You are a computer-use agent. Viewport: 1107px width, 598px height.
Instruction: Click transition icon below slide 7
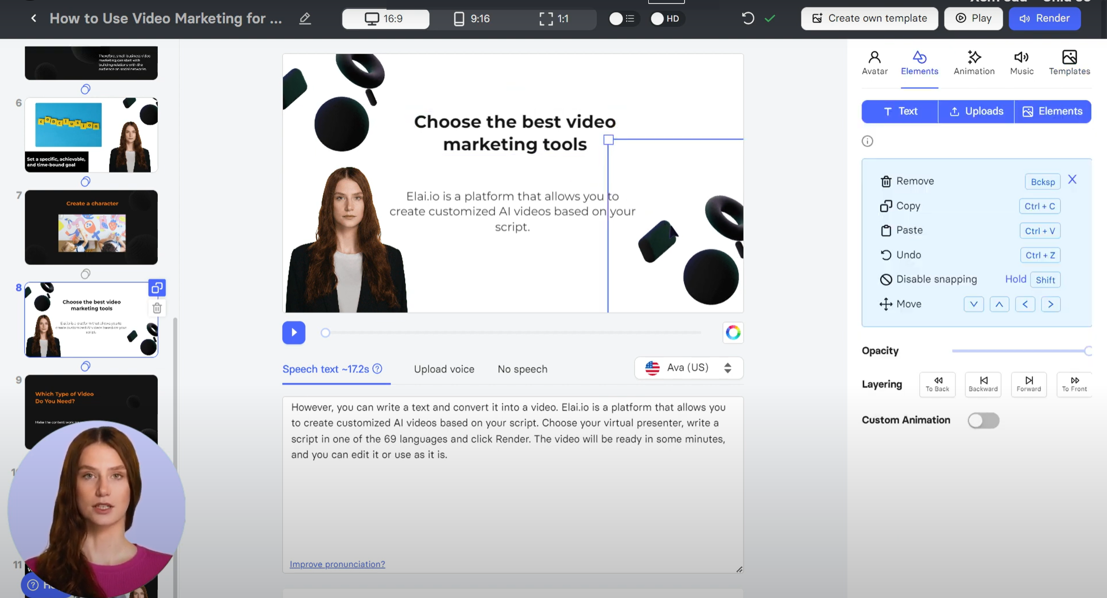coord(85,274)
